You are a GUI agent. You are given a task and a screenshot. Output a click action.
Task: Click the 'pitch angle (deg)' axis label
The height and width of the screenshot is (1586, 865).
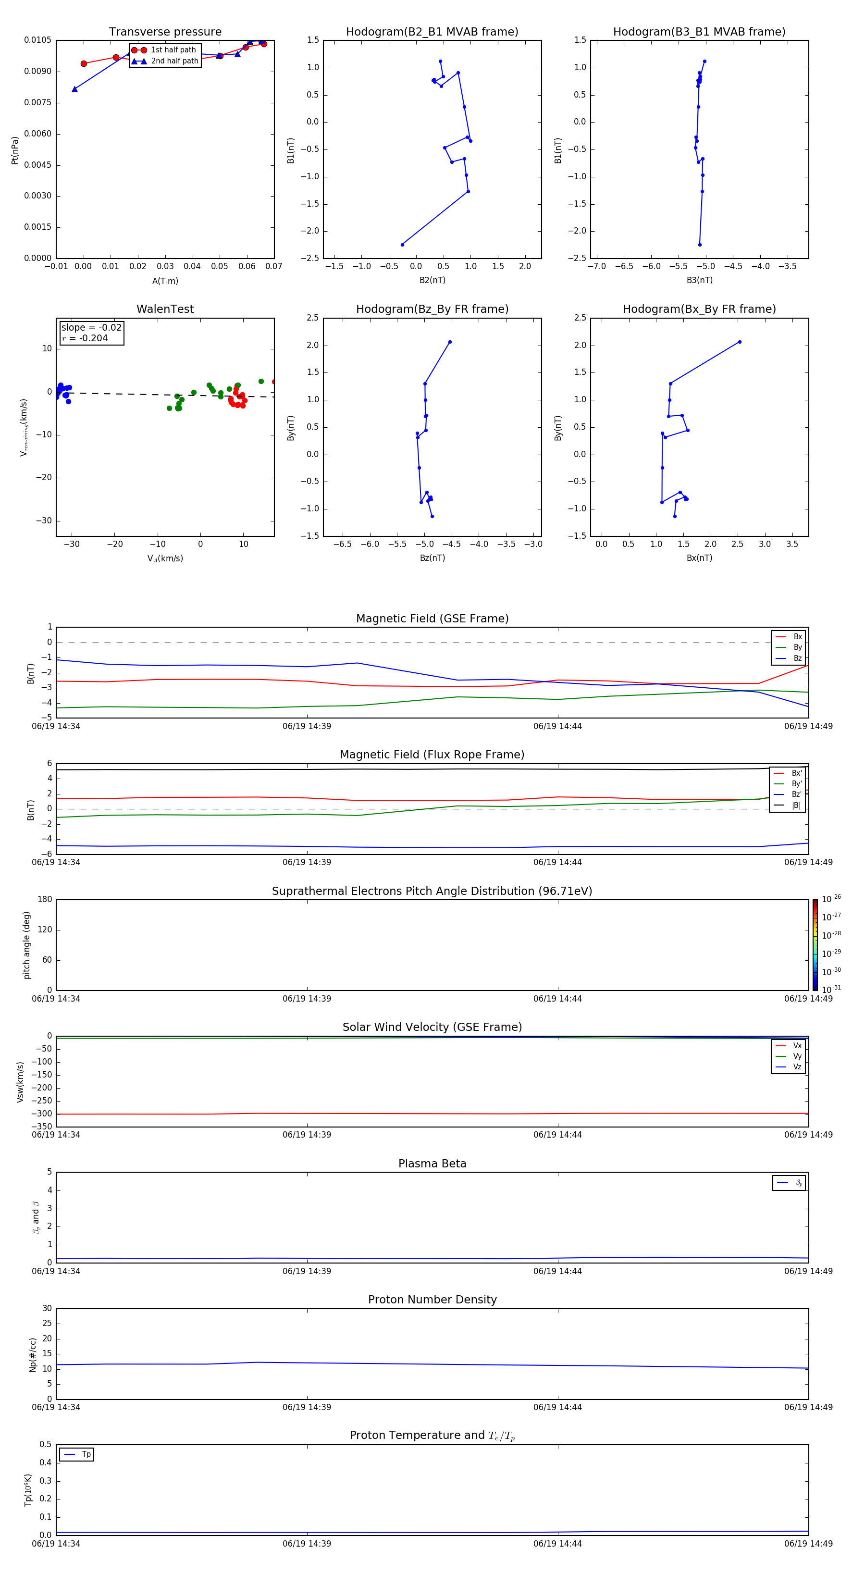click(x=26, y=945)
